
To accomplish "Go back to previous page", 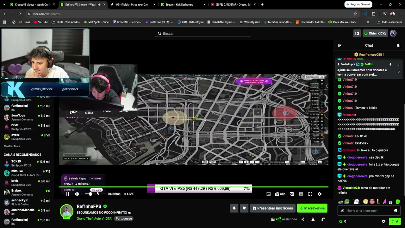I will 5,14.
